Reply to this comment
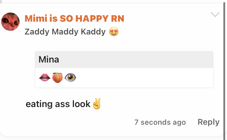The width and height of the screenshot is (227, 140). pos(208,122)
